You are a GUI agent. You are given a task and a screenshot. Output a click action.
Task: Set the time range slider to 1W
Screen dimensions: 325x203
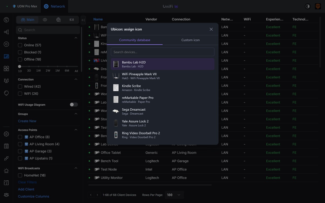[x=38, y=71]
